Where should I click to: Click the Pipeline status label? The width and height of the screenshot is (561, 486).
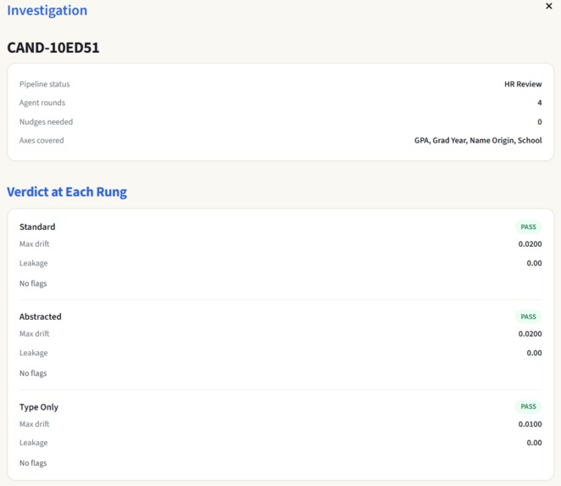pos(45,84)
